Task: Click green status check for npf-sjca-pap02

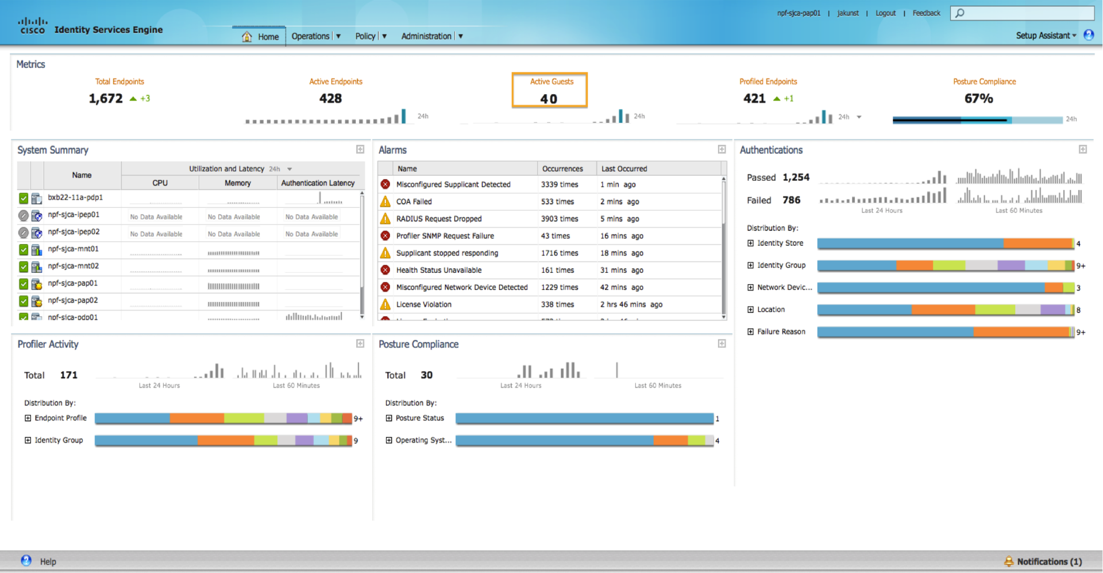Action: click(24, 301)
